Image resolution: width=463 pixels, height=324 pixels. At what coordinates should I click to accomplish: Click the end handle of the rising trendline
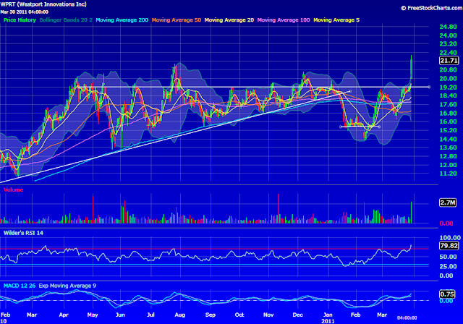pos(350,91)
